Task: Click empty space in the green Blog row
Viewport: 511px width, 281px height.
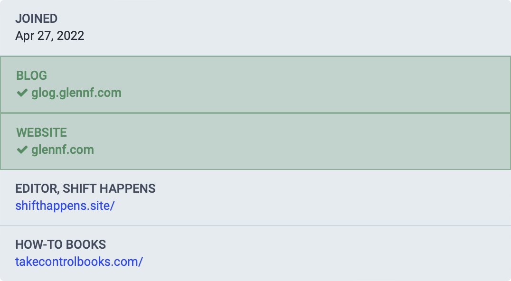Action: [309, 84]
